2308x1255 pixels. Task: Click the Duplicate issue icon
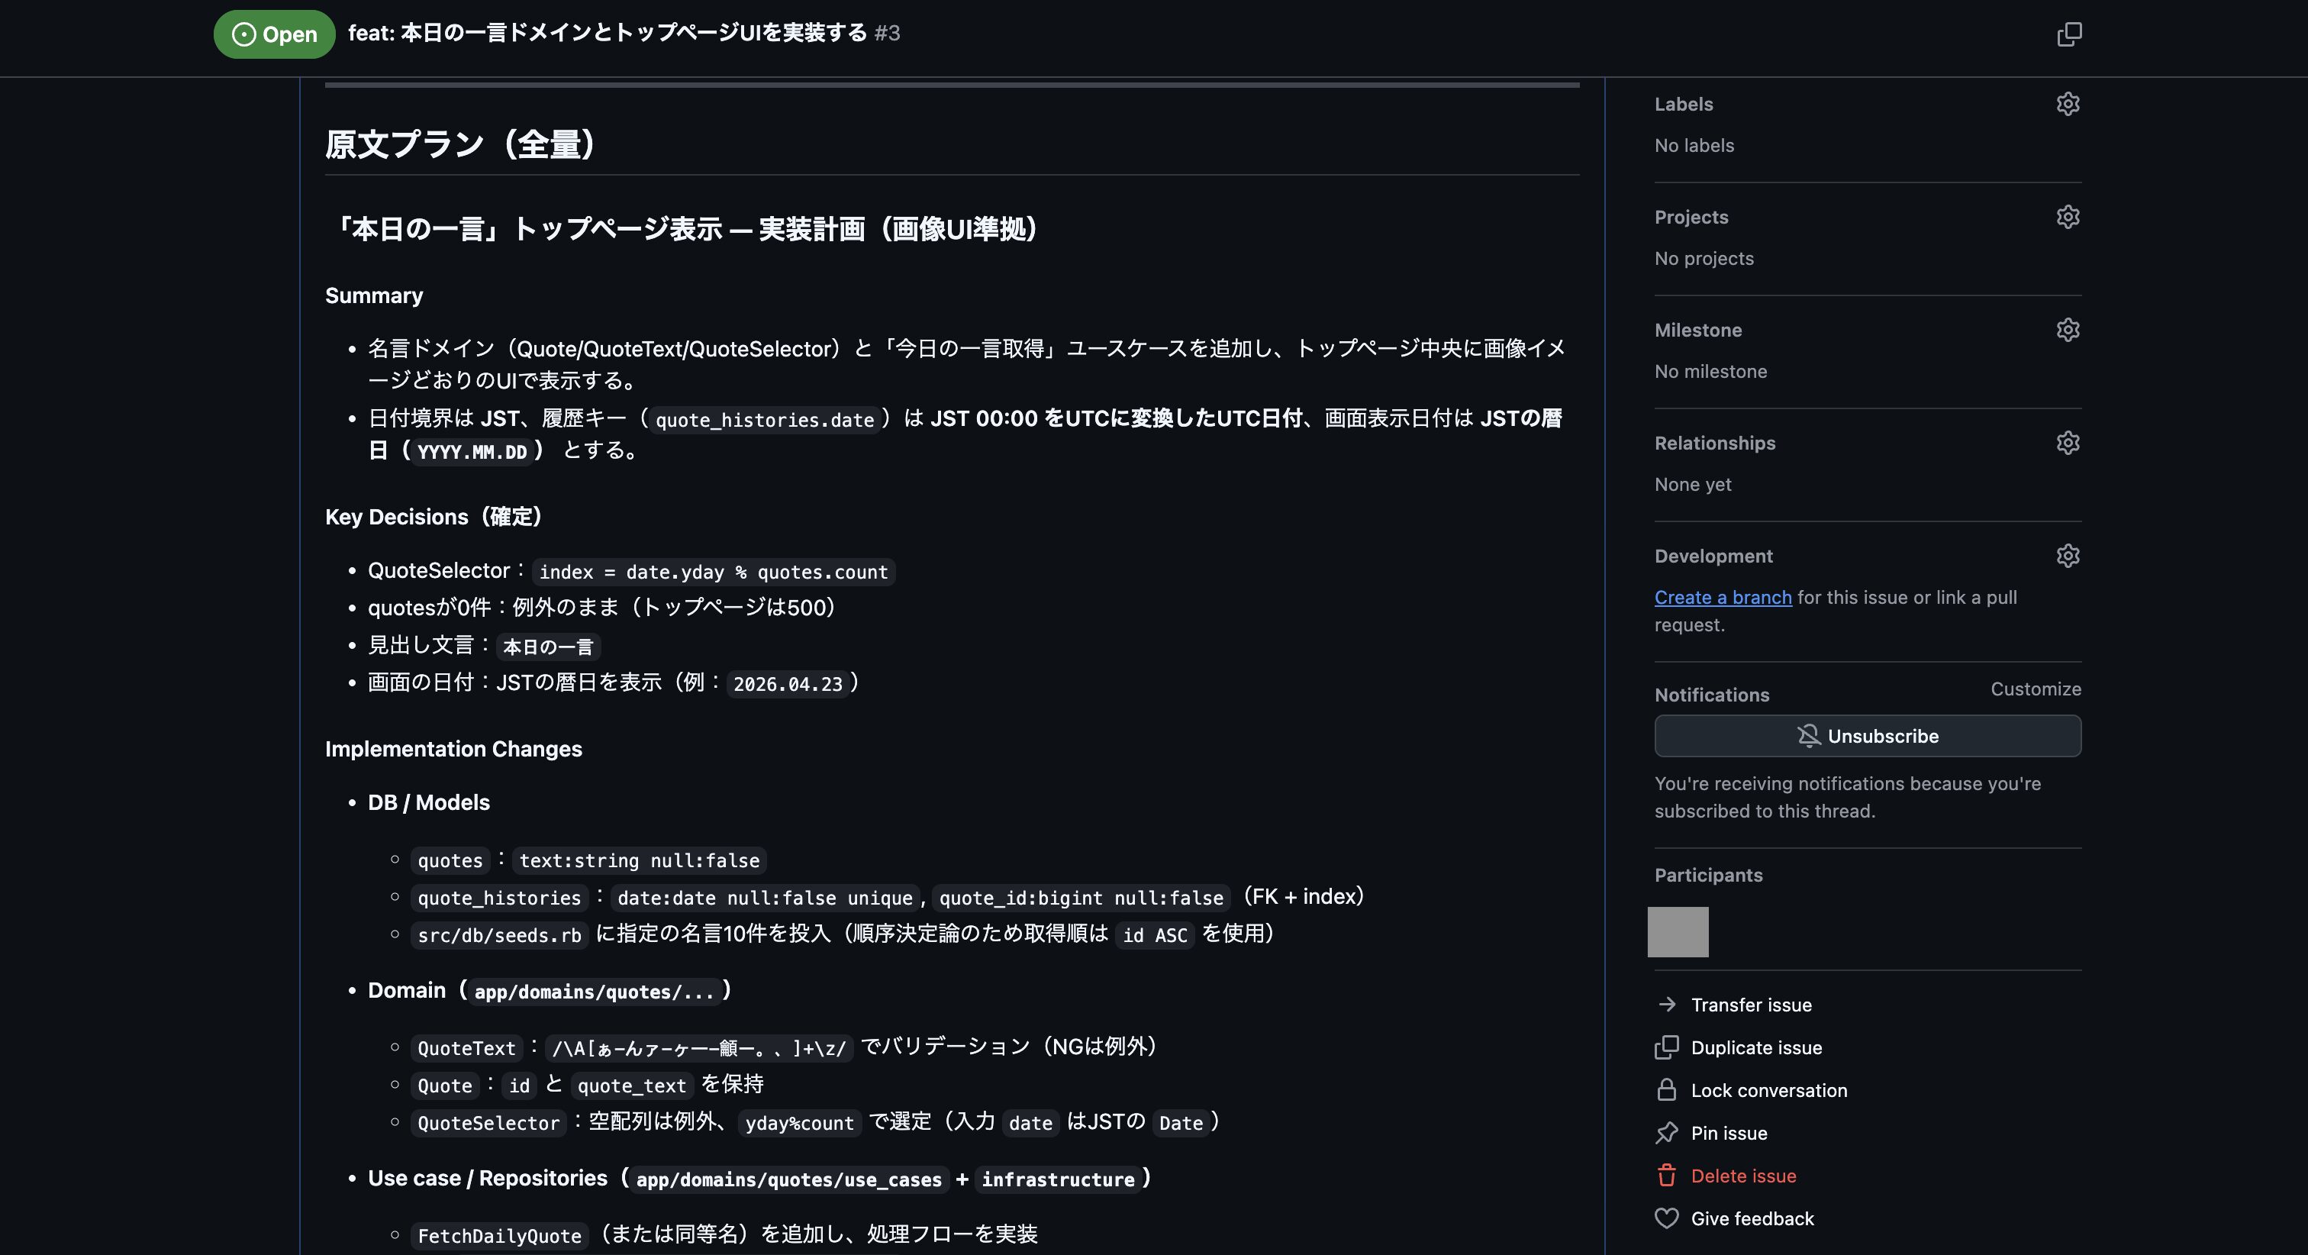point(1666,1047)
